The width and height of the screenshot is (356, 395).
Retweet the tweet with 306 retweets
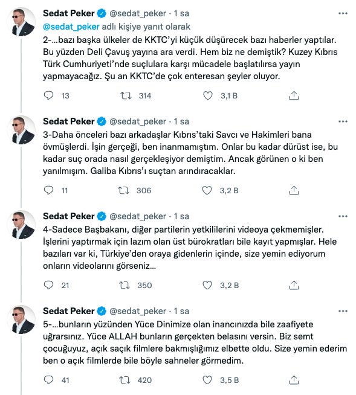coord(123,190)
